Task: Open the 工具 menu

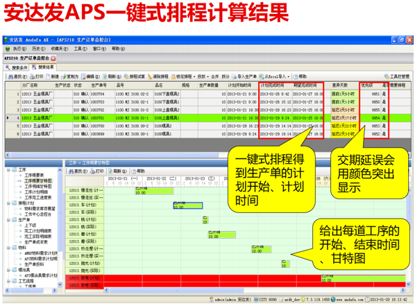Action: point(81,49)
